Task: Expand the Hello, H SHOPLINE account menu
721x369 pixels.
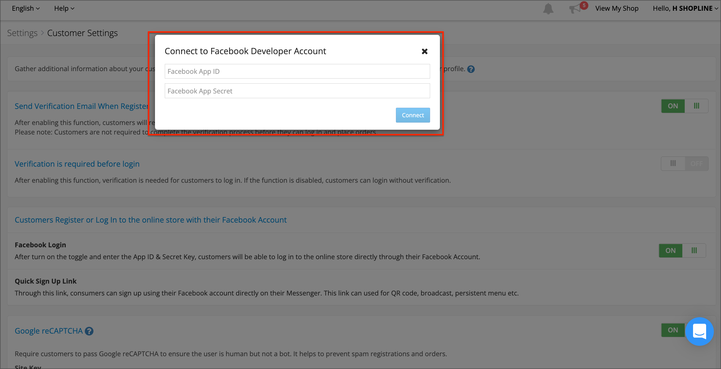Action: coord(685,8)
